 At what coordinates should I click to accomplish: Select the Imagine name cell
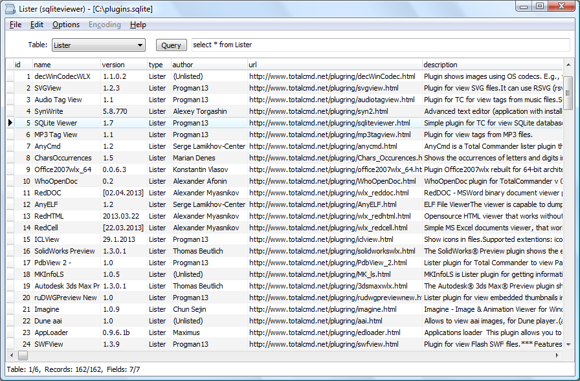pos(66,309)
